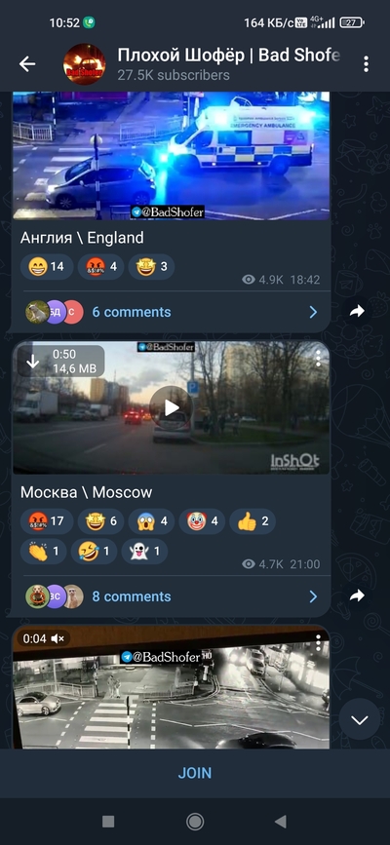Viewport: 390px width, 845px height.
Task: Toggle the thumbs up reaction with 2
Action: point(253,521)
